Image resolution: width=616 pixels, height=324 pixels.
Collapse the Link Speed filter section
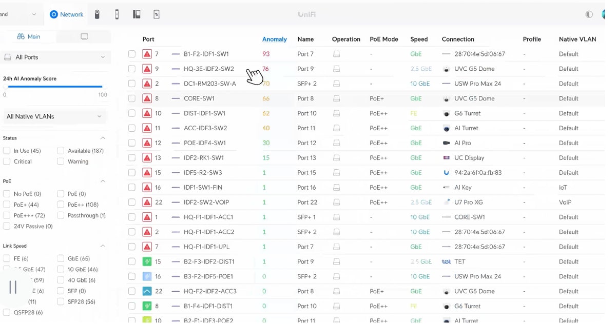point(103,246)
